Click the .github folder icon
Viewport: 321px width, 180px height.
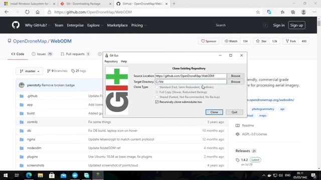(x=22, y=96)
